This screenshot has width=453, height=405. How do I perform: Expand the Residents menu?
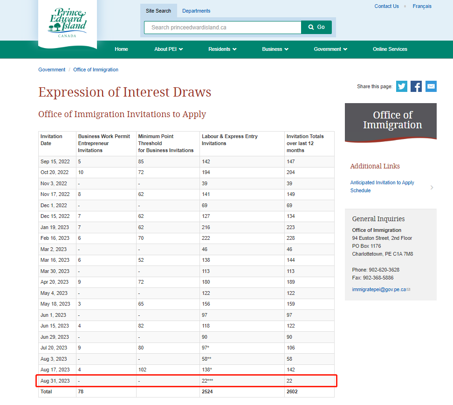[222, 49]
